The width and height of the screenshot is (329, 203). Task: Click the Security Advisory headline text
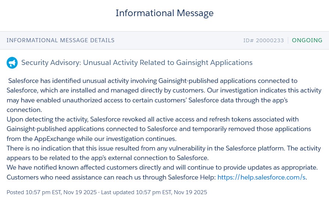coord(137,63)
